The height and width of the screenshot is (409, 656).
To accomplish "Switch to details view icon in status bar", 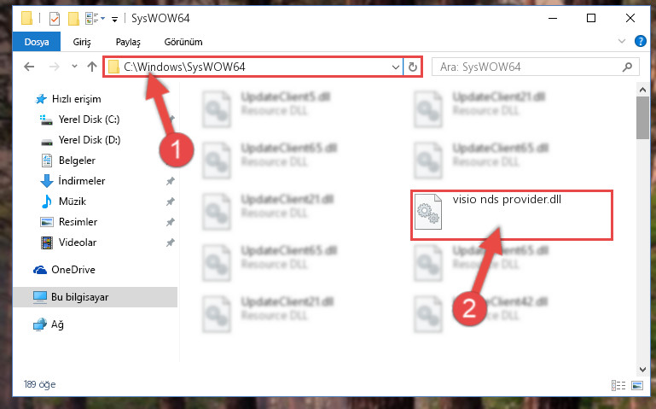I will tap(618, 385).
